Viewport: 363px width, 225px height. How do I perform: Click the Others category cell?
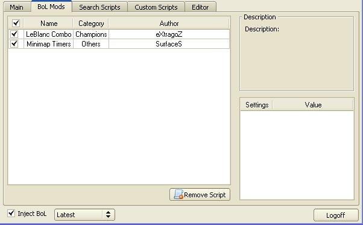(91, 44)
